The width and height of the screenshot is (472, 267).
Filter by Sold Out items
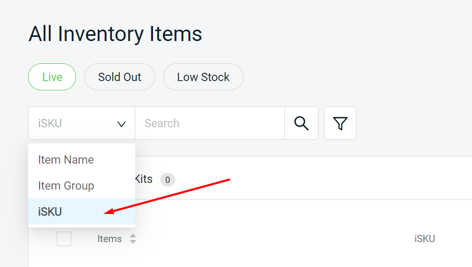coord(120,77)
